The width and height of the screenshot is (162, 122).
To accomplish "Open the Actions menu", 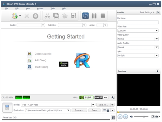I will point(40,8).
